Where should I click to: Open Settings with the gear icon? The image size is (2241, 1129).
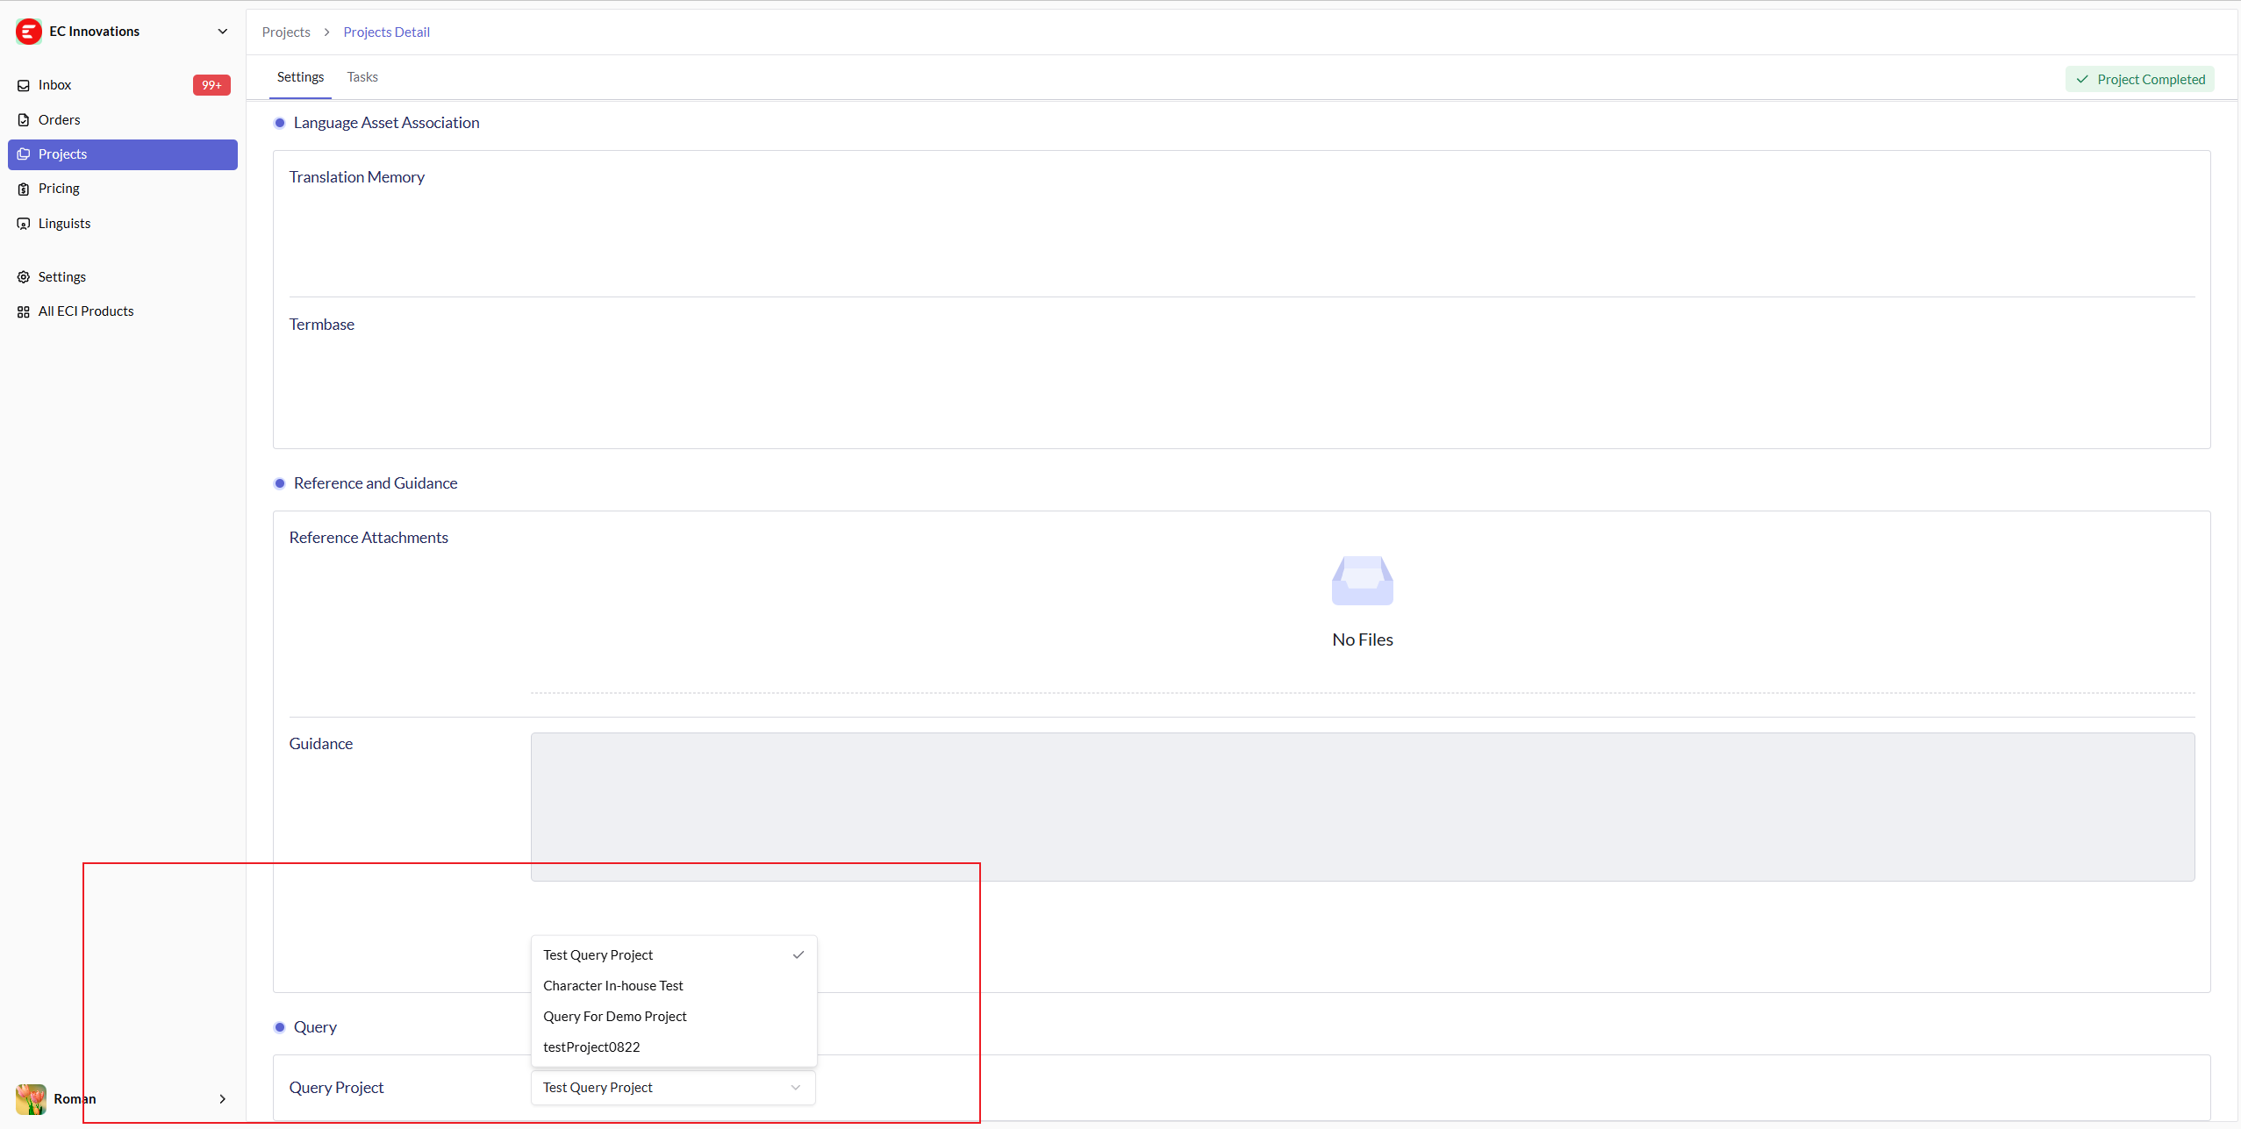[24, 276]
